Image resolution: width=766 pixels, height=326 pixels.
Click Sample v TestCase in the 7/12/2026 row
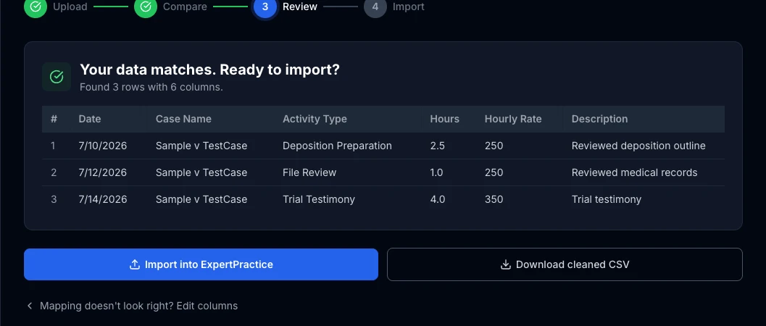pos(201,172)
